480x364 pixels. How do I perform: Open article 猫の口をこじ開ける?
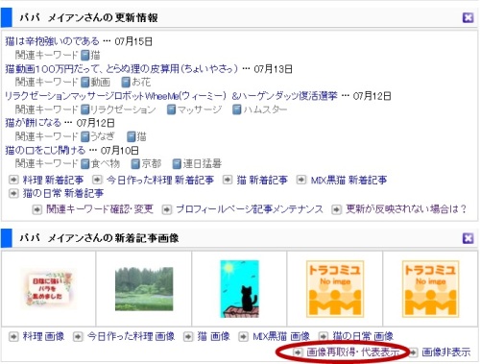(45, 150)
